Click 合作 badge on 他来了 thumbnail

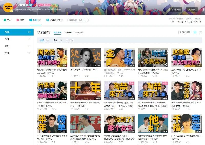(x=165, y=116)
